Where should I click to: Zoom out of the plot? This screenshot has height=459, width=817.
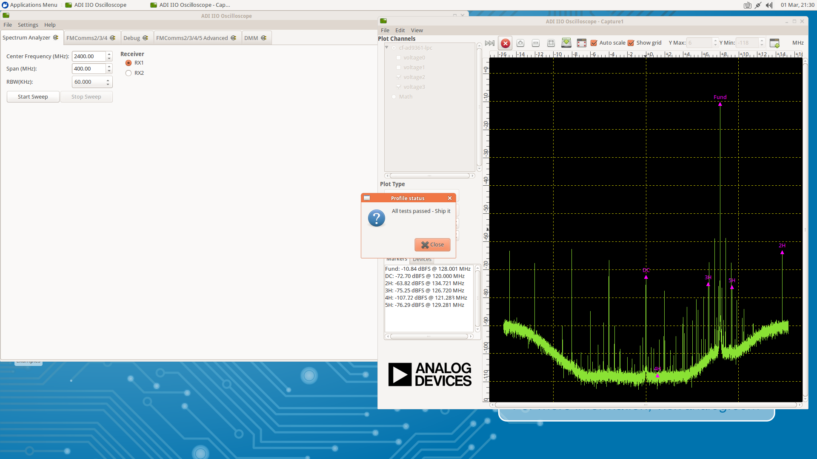pyautogui.click(x=536, y=43)
